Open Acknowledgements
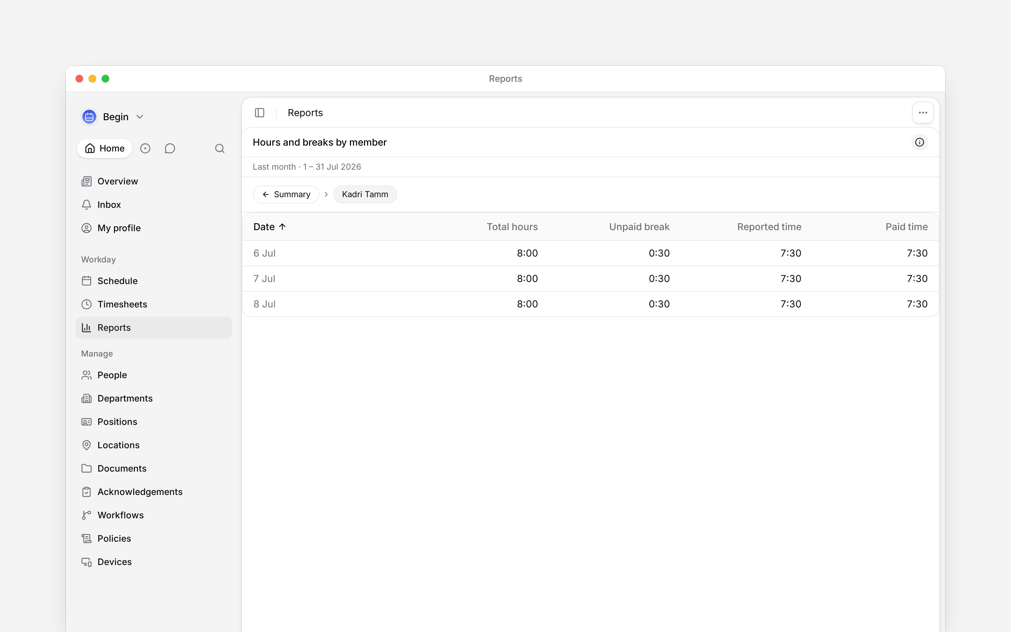 [154, 492]
